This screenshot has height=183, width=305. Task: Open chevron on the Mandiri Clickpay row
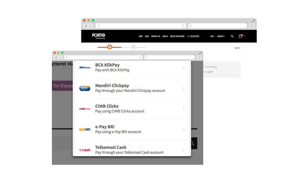click(x=184, y=88)
